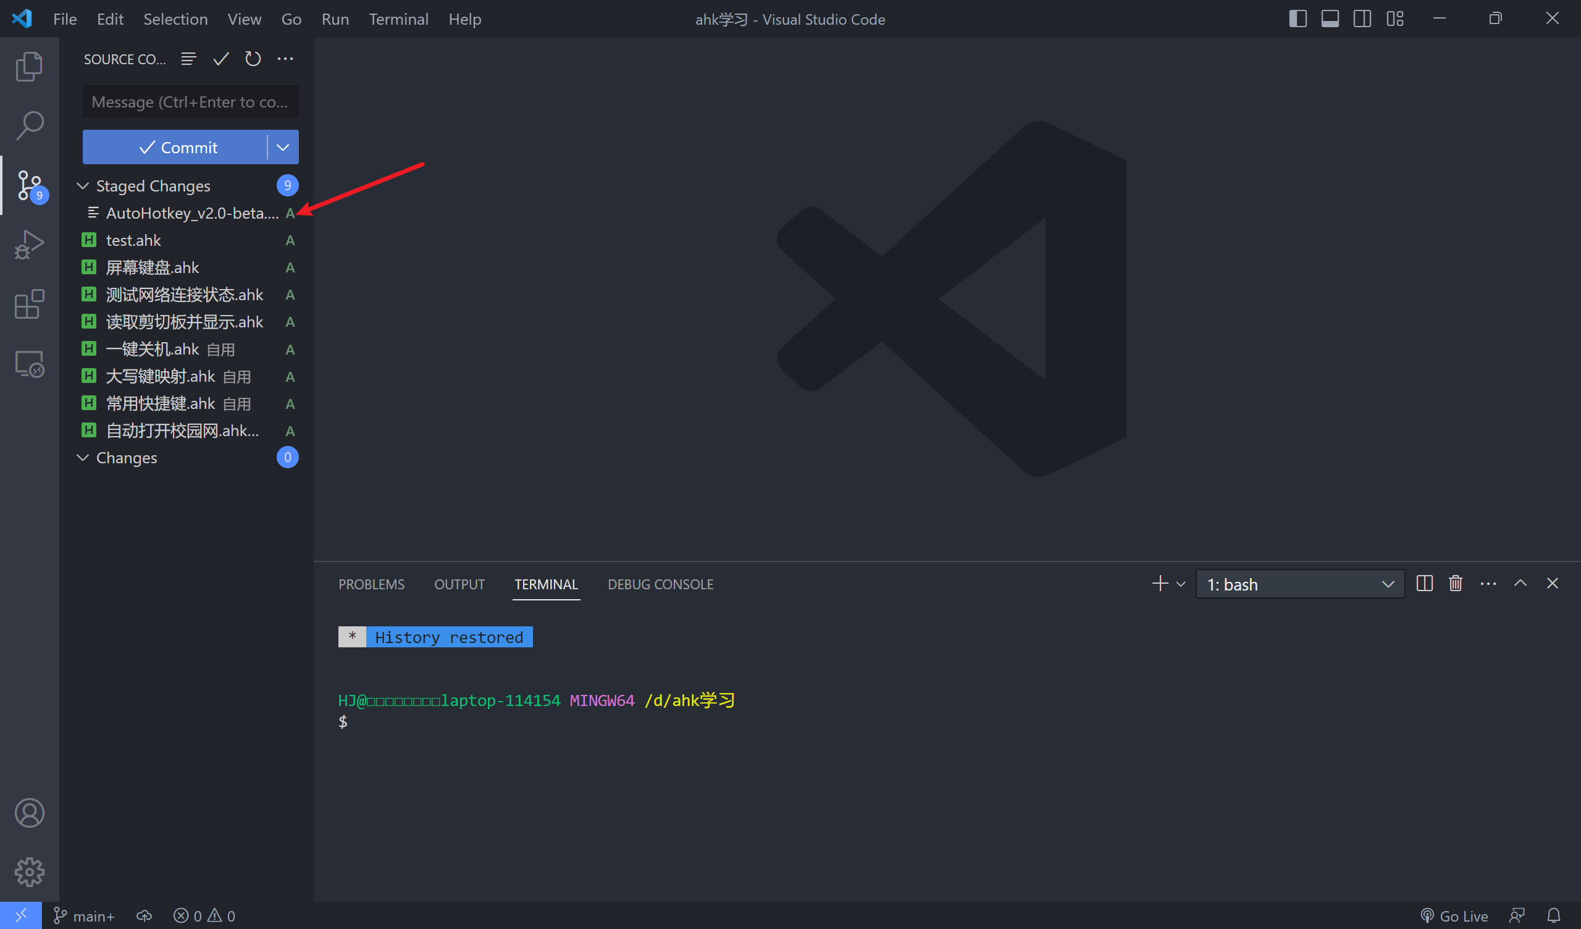Open the Terminal menu in menu bar
The image size is (1581, 929).
coord(398,19)
